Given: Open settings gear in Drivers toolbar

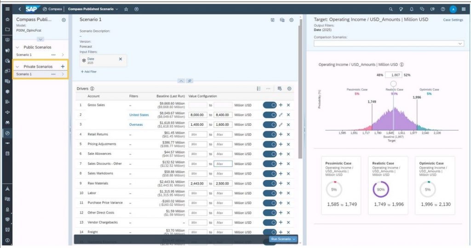Looking at the screenshot, I should 289,89.
